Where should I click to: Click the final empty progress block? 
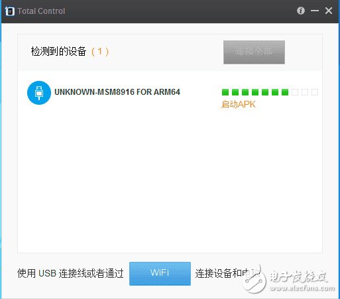315,92
